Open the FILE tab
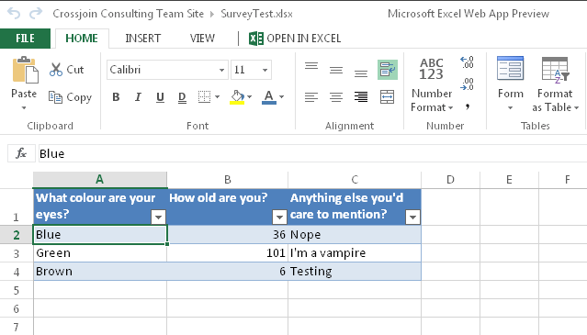This screenshot has width=587, height=335. point(25,39)
